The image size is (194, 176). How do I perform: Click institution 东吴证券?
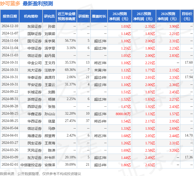coord(35,26)
